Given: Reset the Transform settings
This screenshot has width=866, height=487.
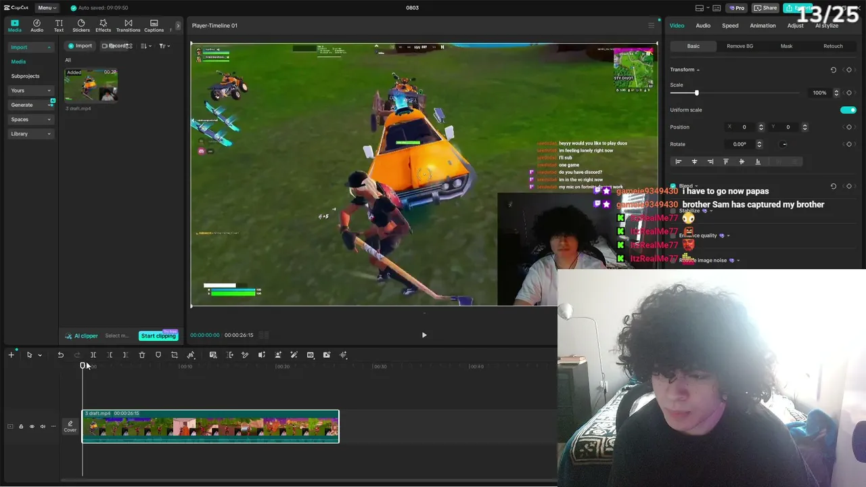Looking at the screenshot, I should 834,70.
